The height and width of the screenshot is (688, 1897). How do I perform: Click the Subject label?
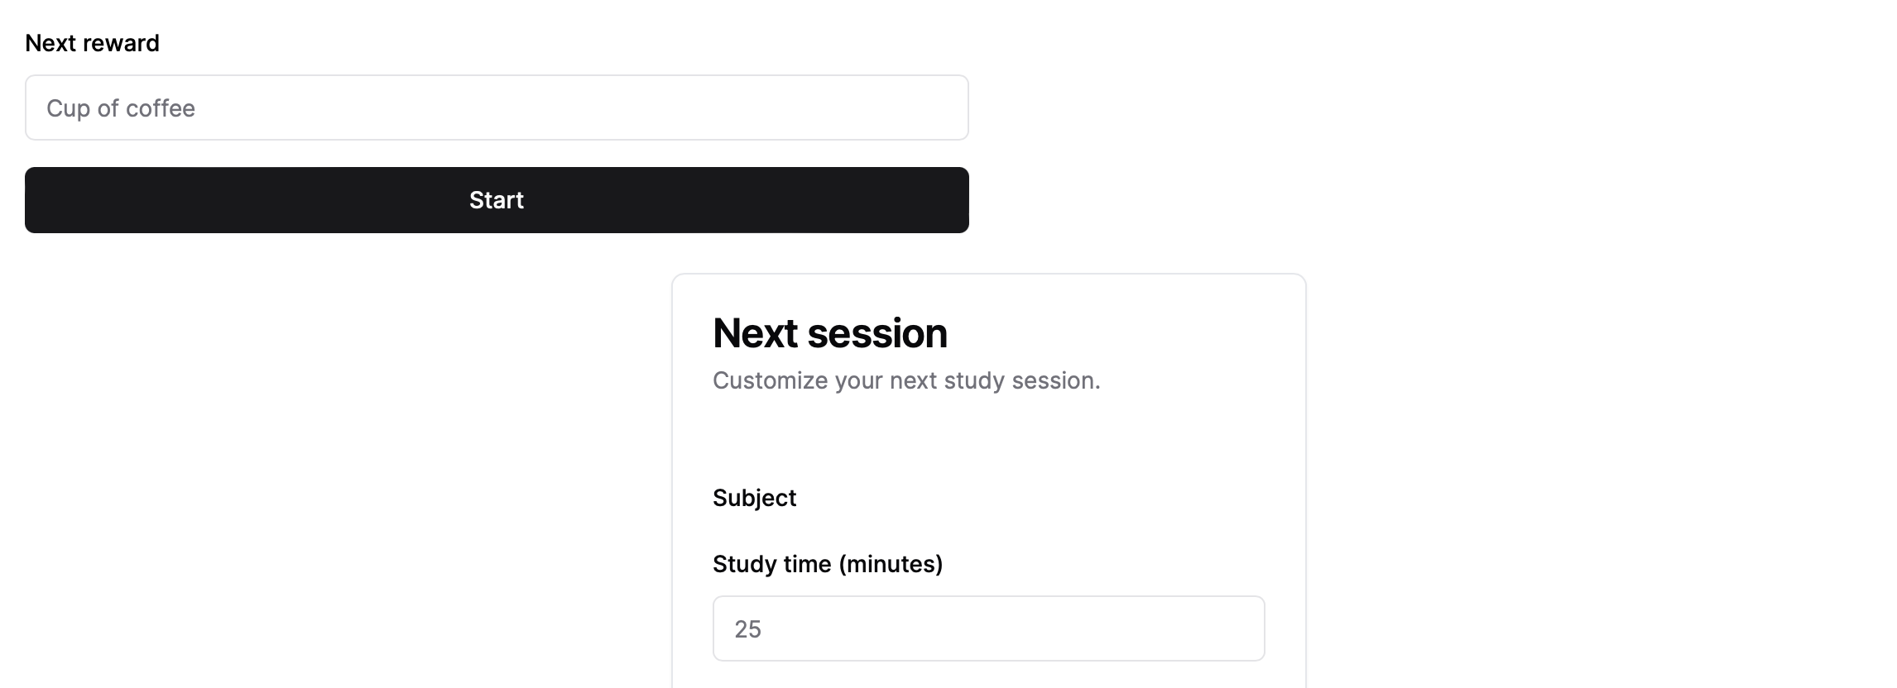pyautogui.click(x=754, y=498)
